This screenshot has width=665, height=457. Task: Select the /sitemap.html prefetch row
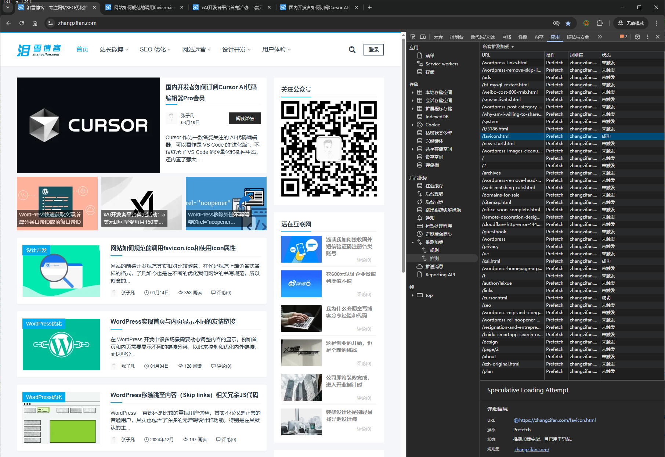coord(572,202)
